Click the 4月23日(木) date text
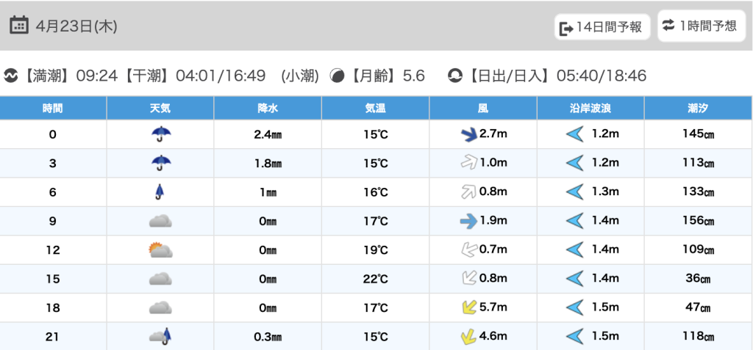Screen dimensions: 753x350 pos(76,26)
